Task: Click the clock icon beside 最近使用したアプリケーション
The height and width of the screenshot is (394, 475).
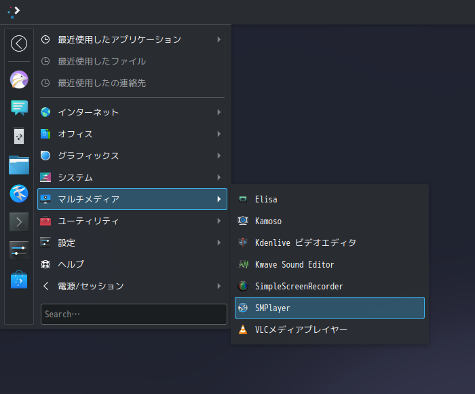Action: point(45,39)
